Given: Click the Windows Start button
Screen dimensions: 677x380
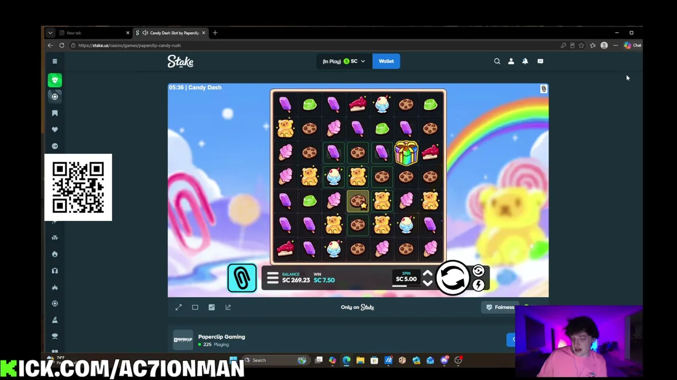Looking at the screenshot, I should pos(233,360).
